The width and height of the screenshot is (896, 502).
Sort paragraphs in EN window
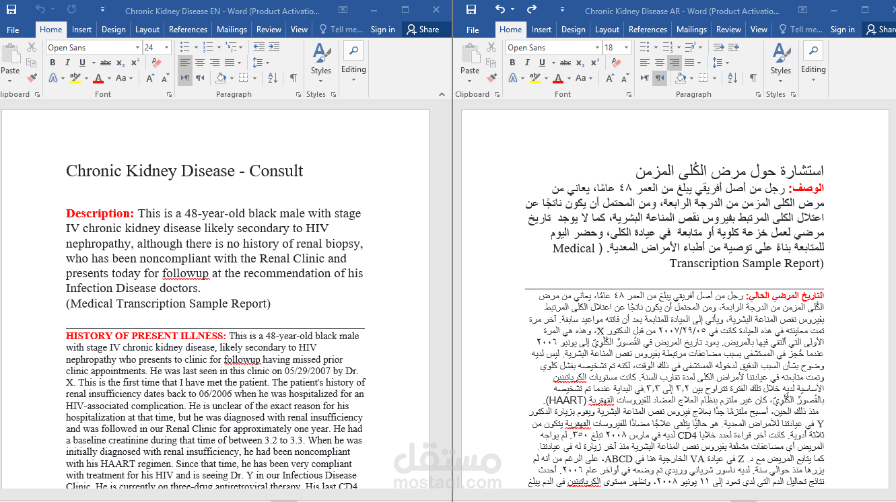[x=273, y=78]
